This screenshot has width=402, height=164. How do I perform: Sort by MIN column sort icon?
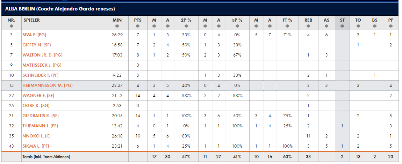117,26
